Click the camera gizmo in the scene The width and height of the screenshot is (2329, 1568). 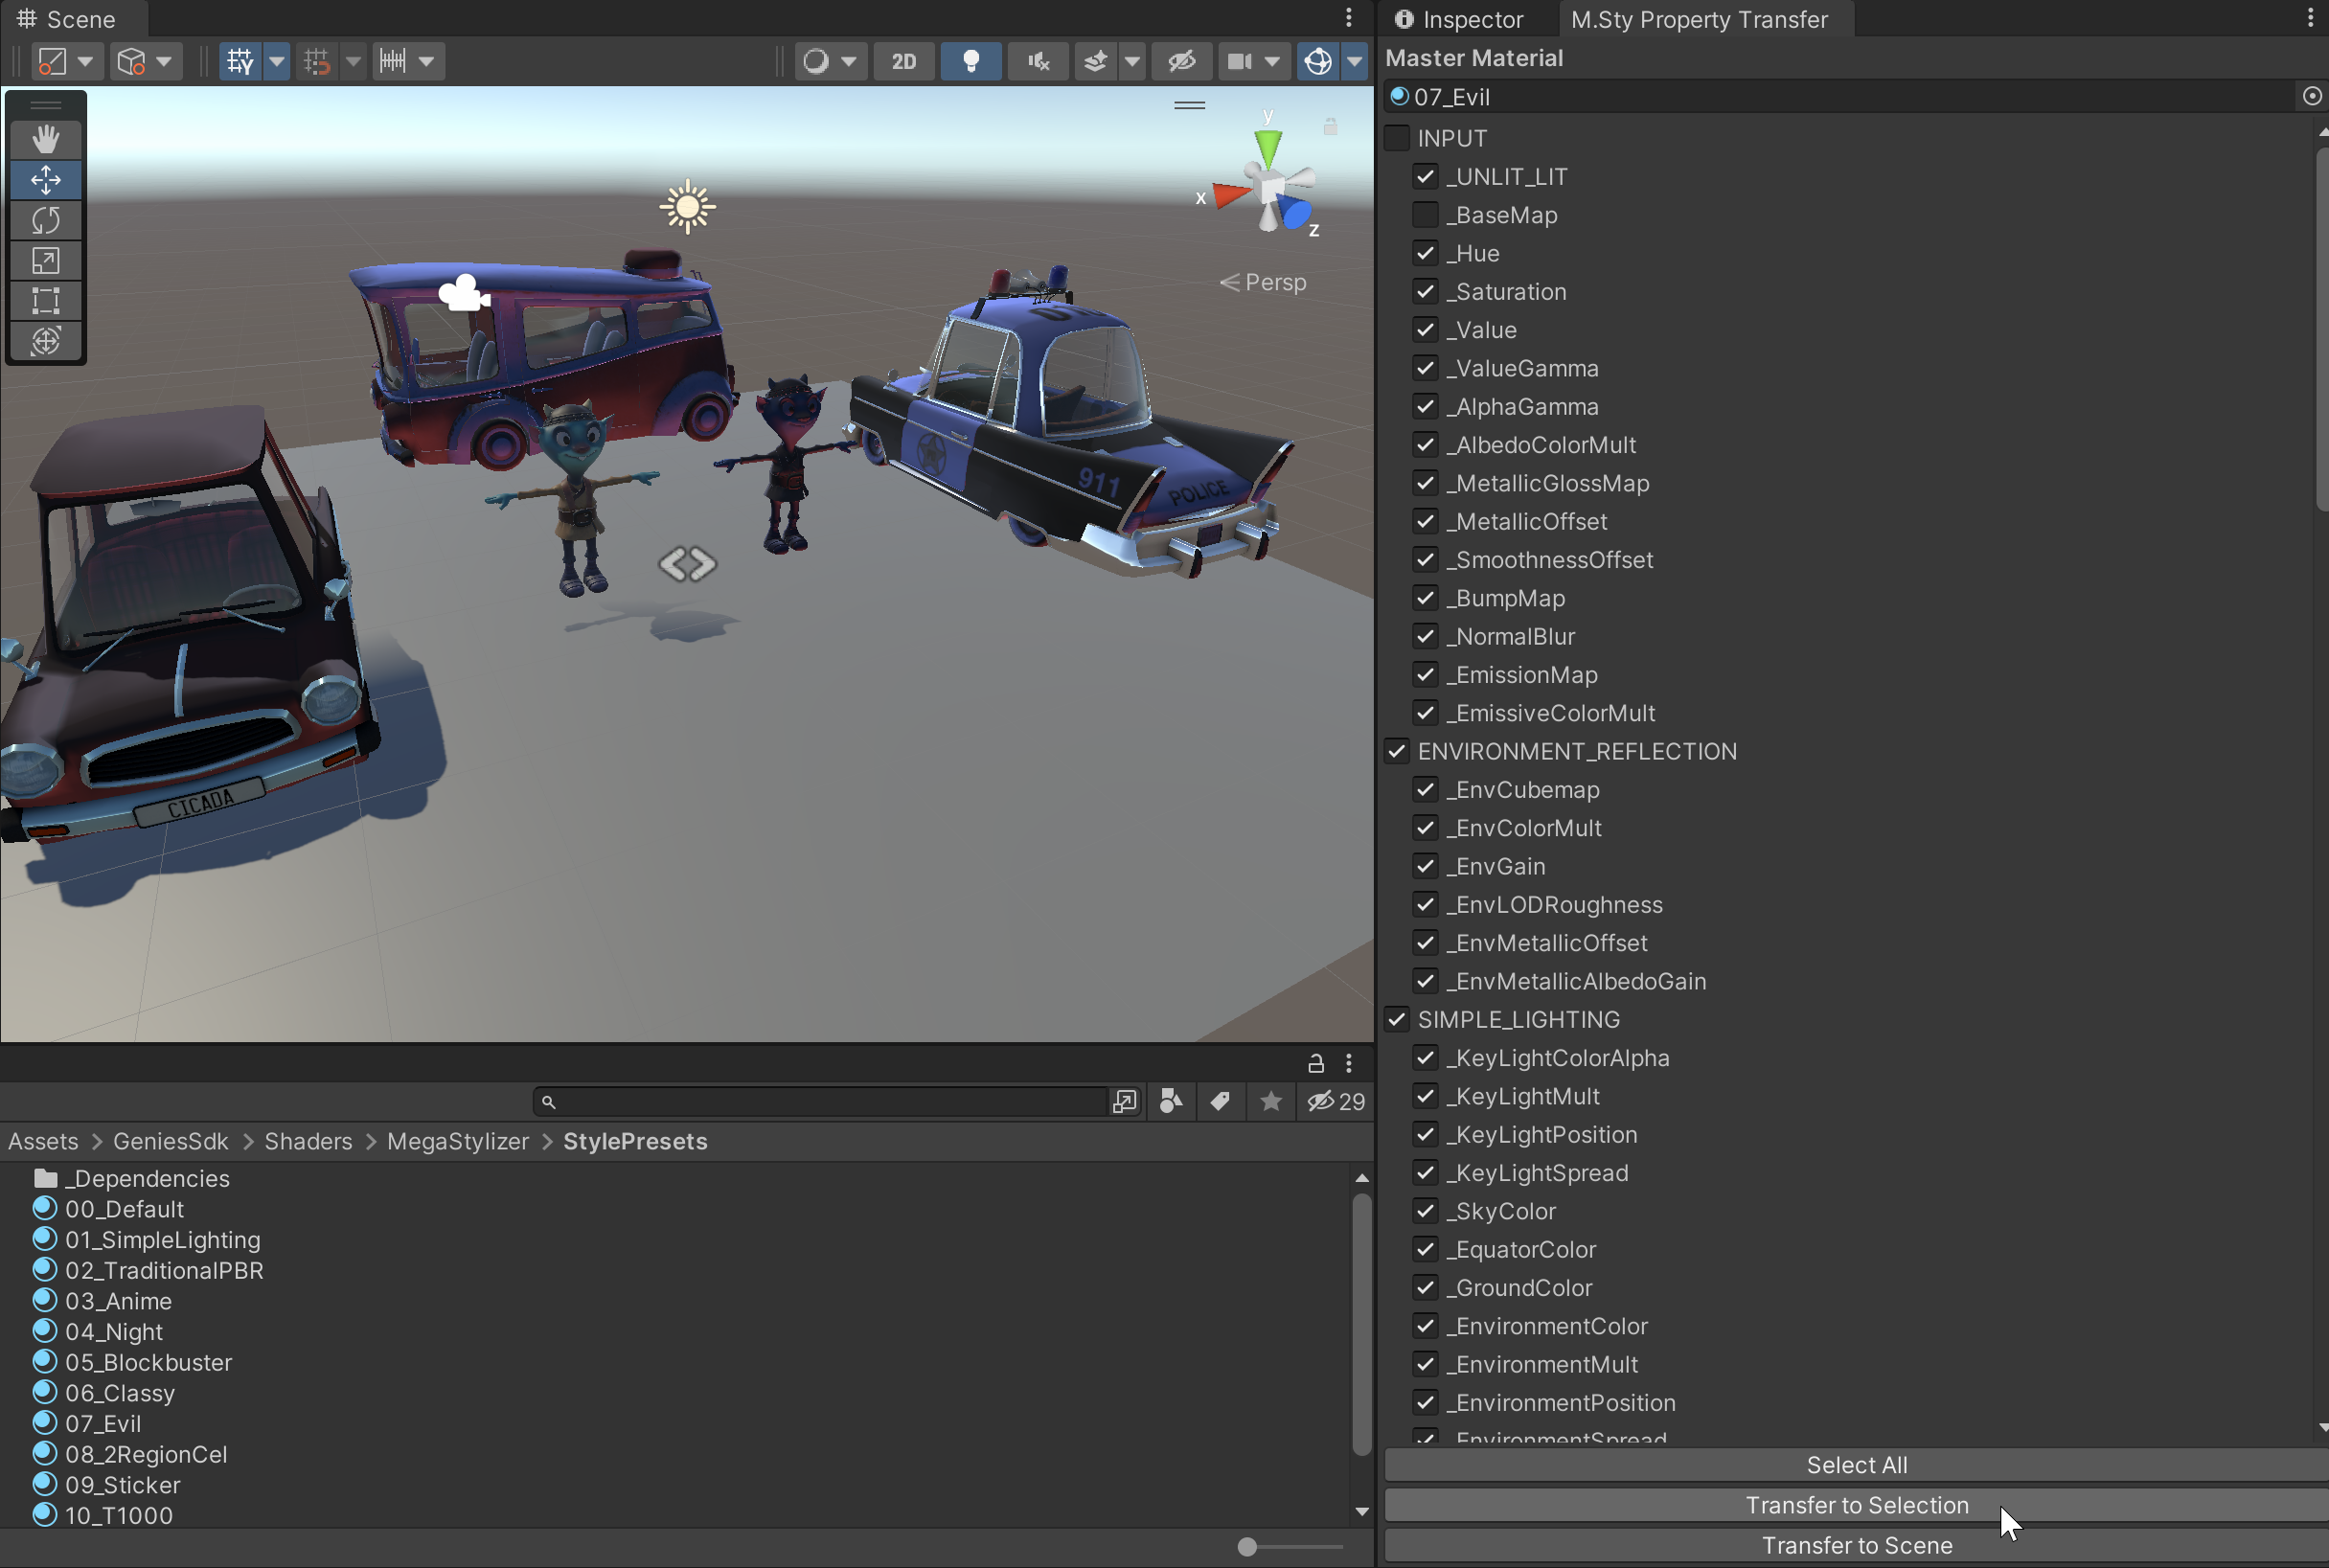(464, 293)
